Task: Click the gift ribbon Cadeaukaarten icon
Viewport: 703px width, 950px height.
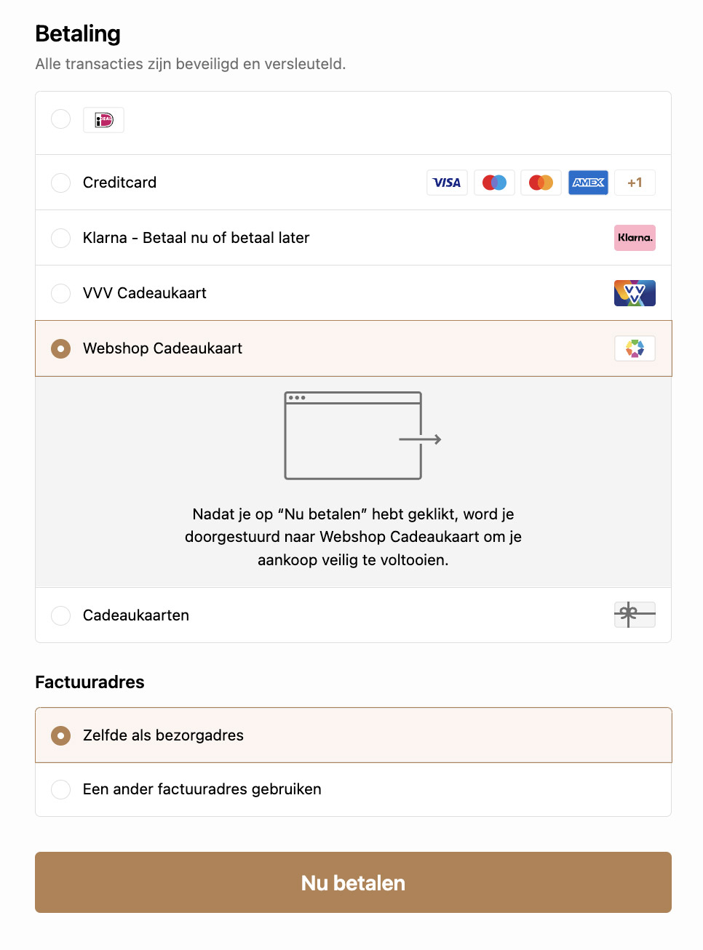Action: (x=635, y=615)
